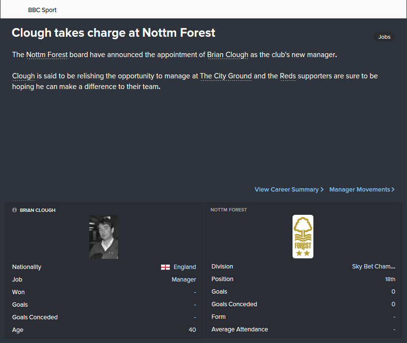This screenshot has width=407, height=343.
Task: Open the Manager Movements link
Action: [x=359, y=190]
